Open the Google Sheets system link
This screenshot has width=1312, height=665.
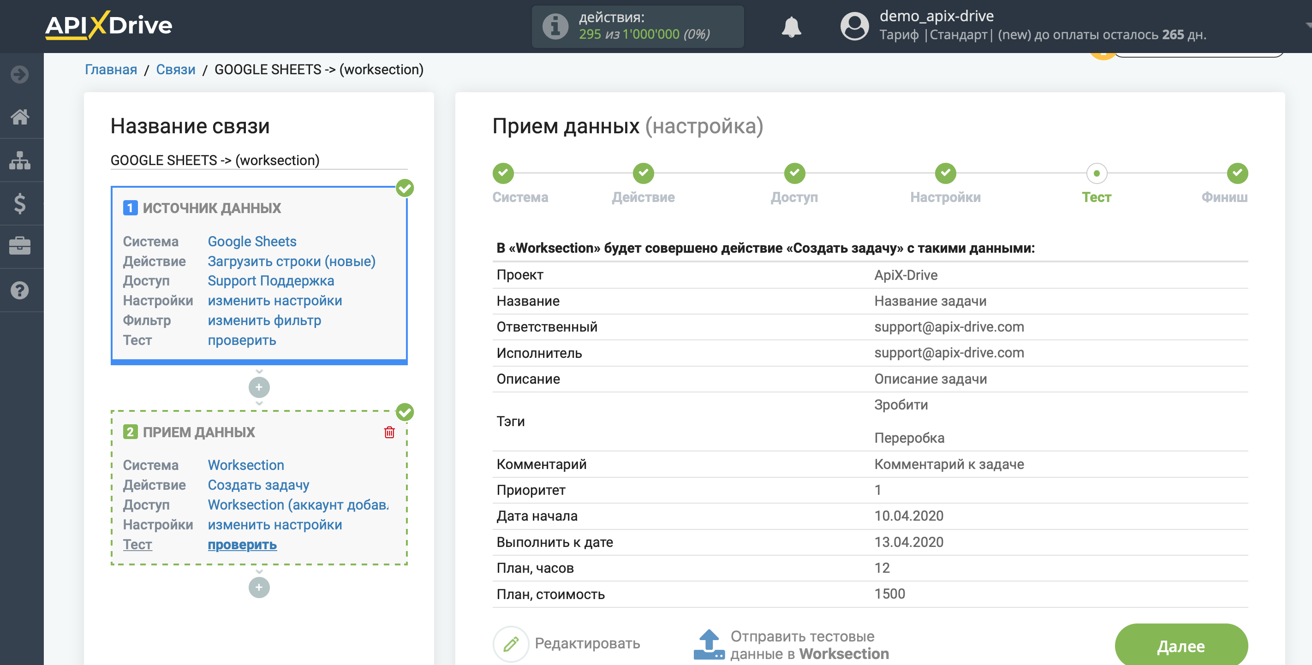click(x=251, y=241)
